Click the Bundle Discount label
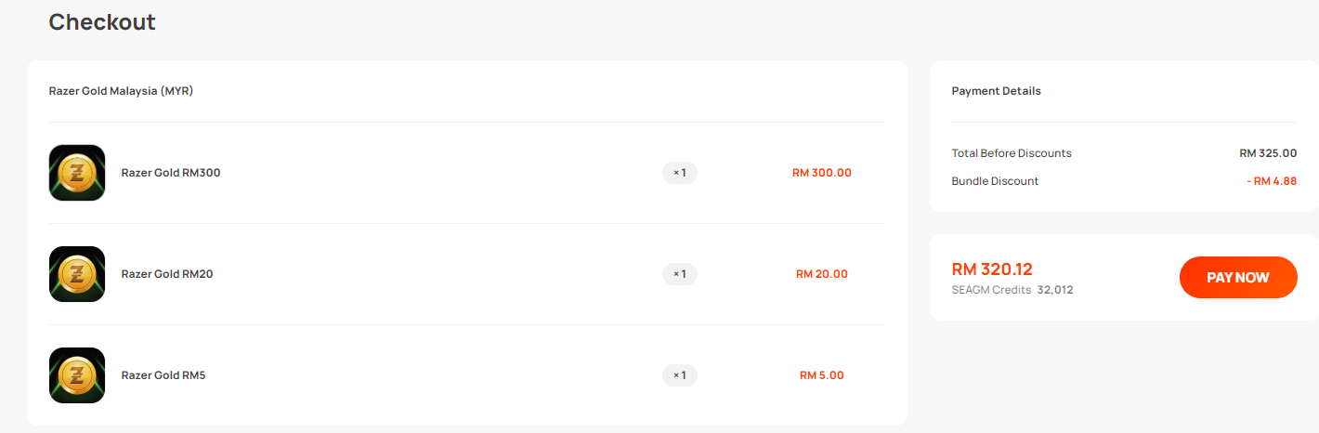The width and height of the screenshot is (1319, 433). click(996, 181)
